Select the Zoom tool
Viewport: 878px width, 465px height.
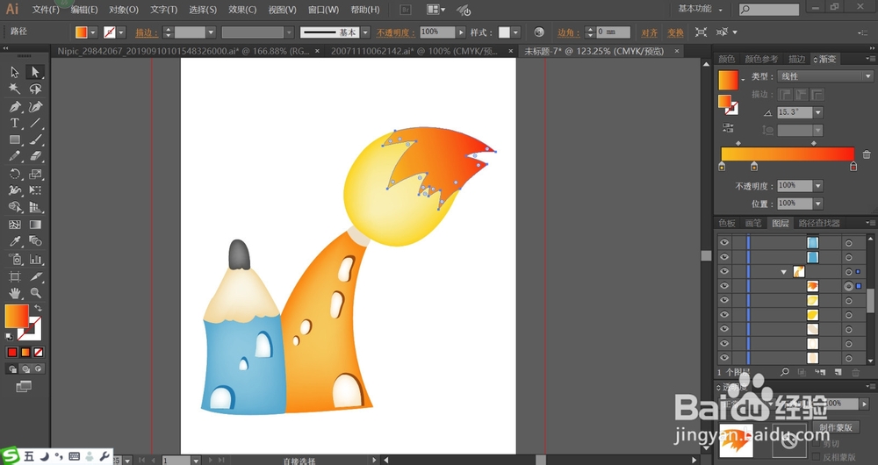click(35, 293)
